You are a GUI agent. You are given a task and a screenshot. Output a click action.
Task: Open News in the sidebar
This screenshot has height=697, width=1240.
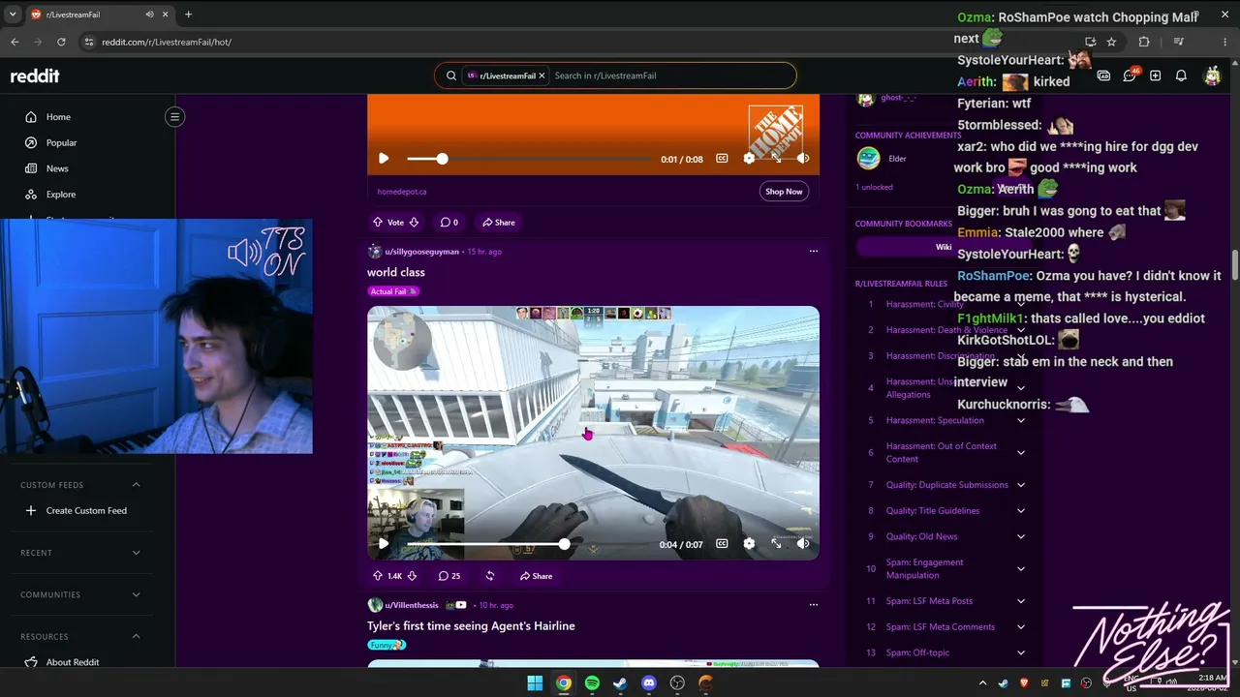(57, 168)
